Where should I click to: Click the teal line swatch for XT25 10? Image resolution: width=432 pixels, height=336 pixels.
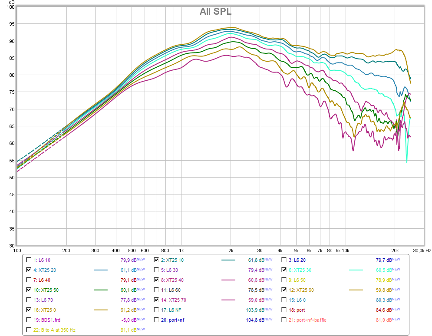point(228,260)
